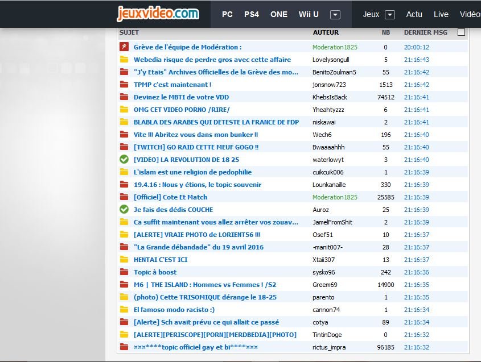This screenshot has width=481, height=362.
Task: Click red folder icon beside TPMP topic
Action: [124, 85]
